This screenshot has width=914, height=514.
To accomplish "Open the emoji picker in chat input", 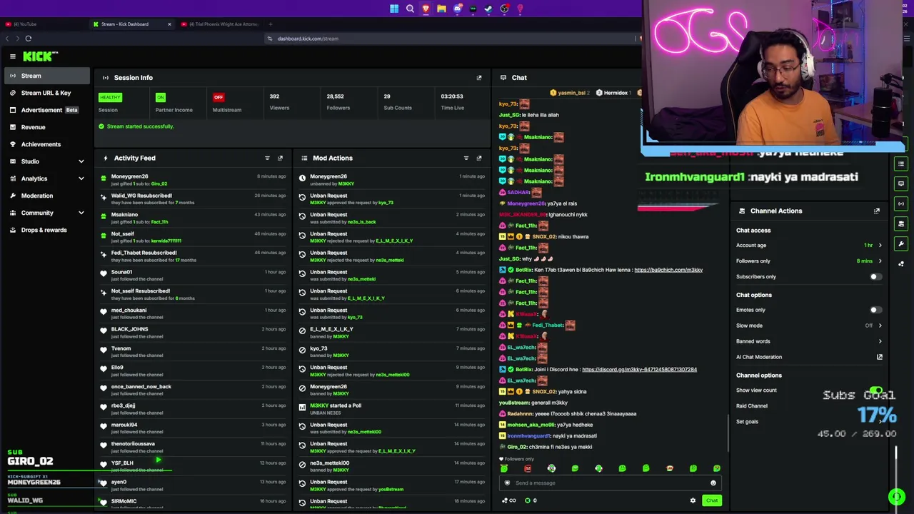I will point(713,483).
